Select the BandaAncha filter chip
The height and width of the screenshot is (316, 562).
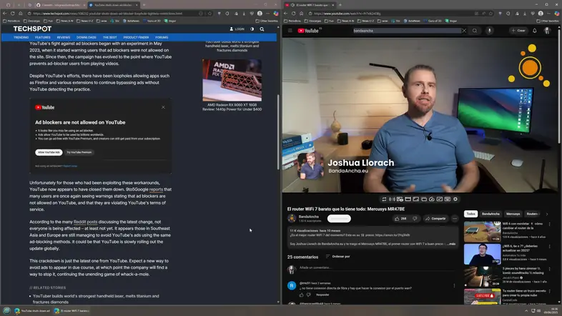click(x=490, y=214)
